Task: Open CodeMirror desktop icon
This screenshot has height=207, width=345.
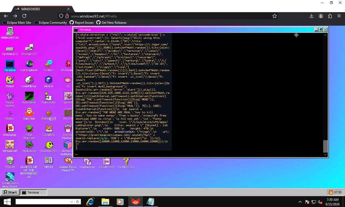Action: pos(29,82)
